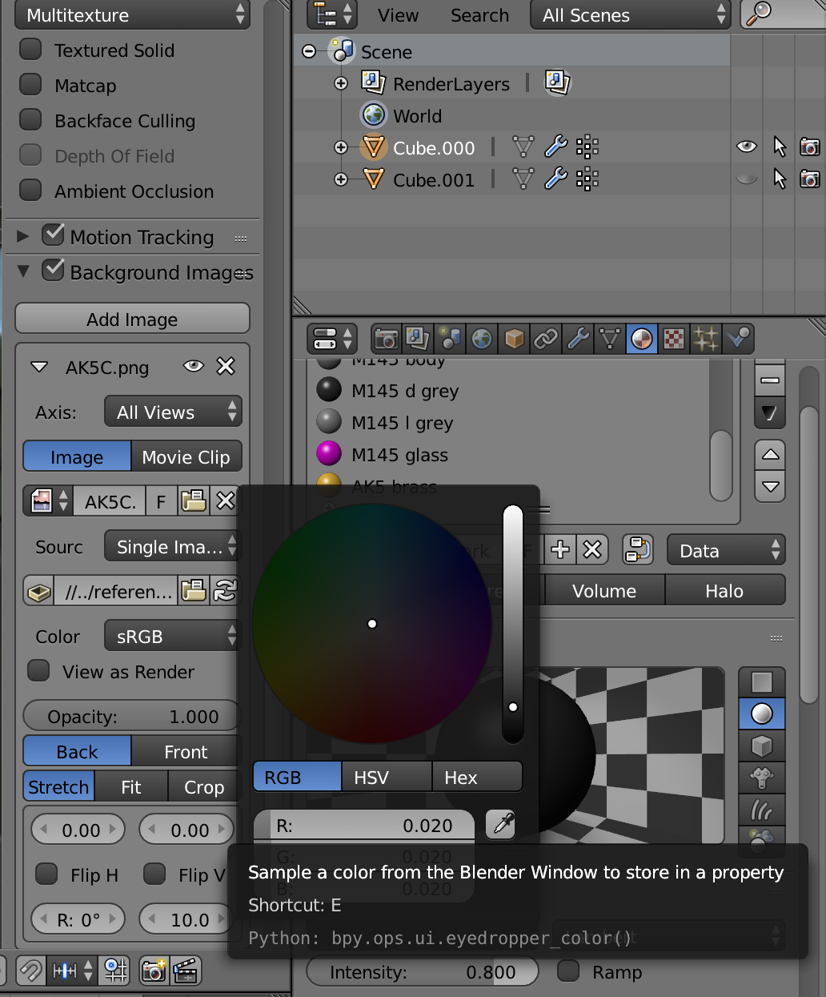
Task: Expand the Motion Tracking panel
Action: pyautogui.click(x=23, y=236)
